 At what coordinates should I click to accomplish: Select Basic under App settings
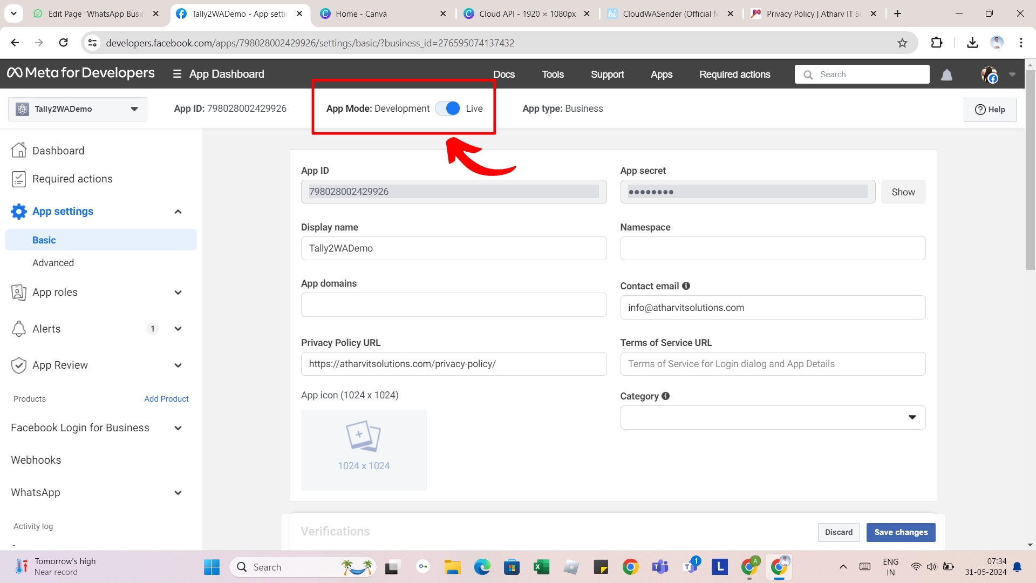pyautogui.click(x=101, y=240)
